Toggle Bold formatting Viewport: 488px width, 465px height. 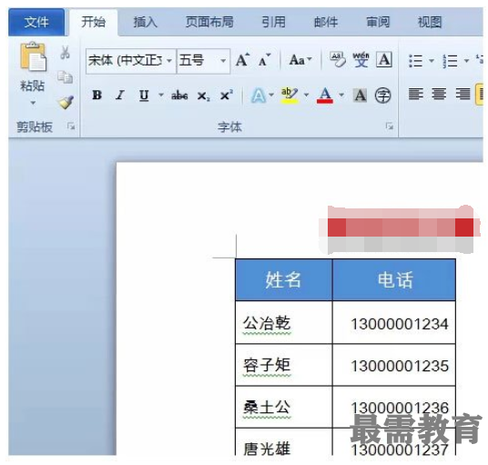click(97, 95)
